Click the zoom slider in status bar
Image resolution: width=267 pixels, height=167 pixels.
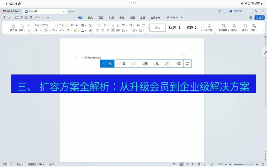pos(244,164)
